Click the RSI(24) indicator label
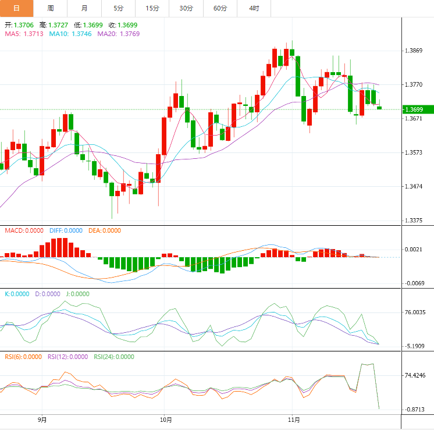This screenshot has width=434, height=430. point(113,357)
